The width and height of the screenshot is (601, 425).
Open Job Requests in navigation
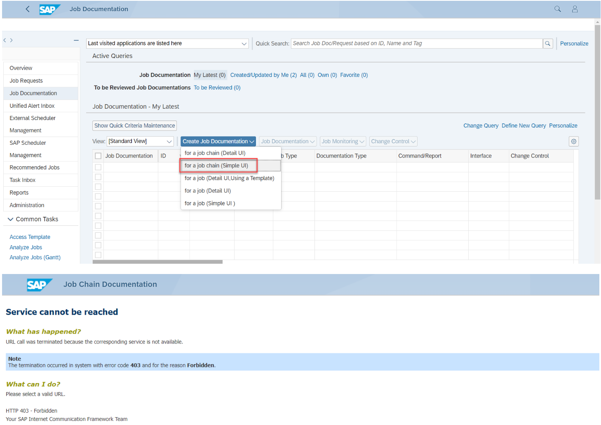[x=41, y=81]
